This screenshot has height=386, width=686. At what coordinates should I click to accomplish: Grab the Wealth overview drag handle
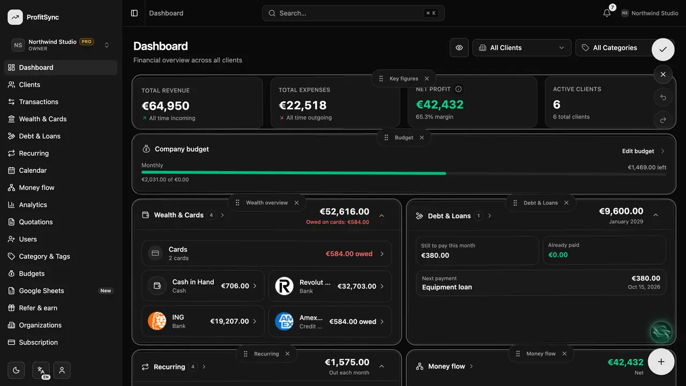(237, 203)
